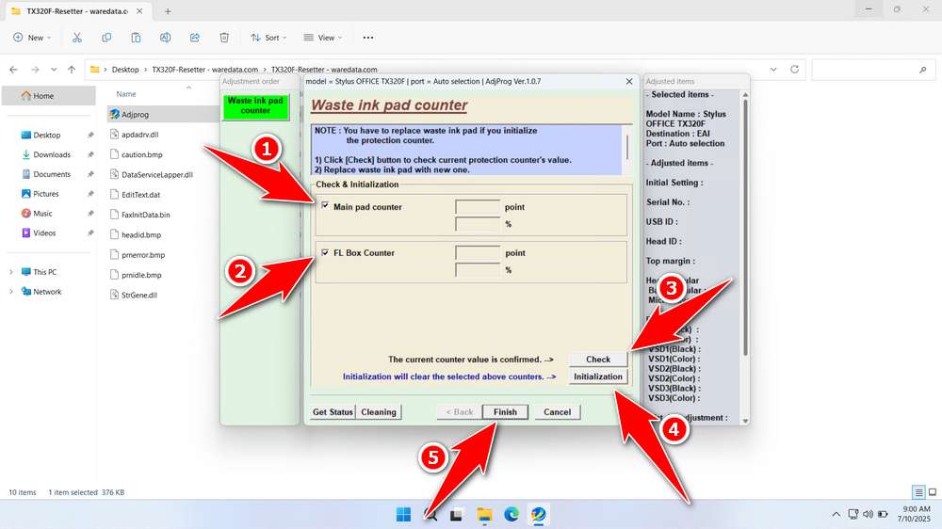Viewport: 942px width, 529px height.
Task: Click Main pad counter point field
Action: coord(478,206)
